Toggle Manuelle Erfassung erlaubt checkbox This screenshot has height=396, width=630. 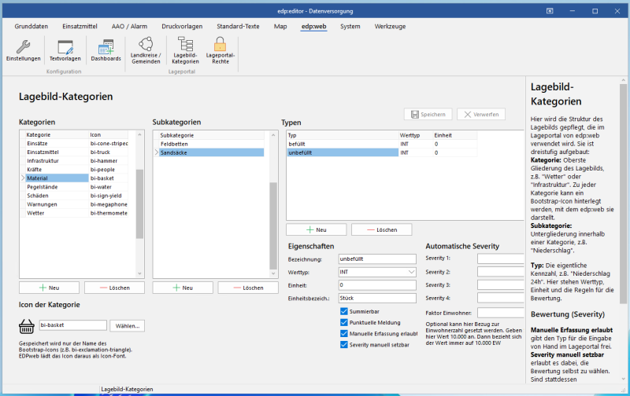344,333
